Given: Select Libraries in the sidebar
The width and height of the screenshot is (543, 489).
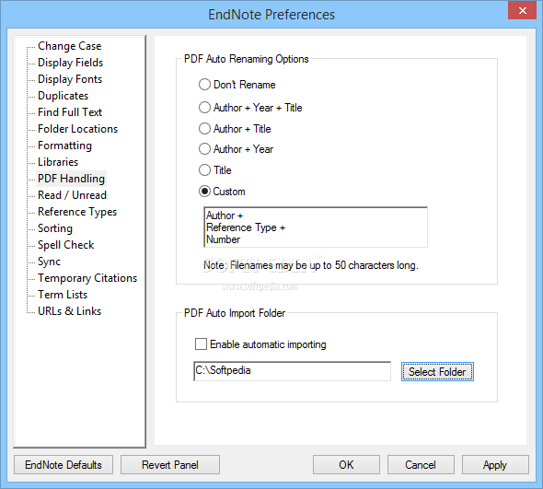Looking at the screenshot, I should (58, 162).
